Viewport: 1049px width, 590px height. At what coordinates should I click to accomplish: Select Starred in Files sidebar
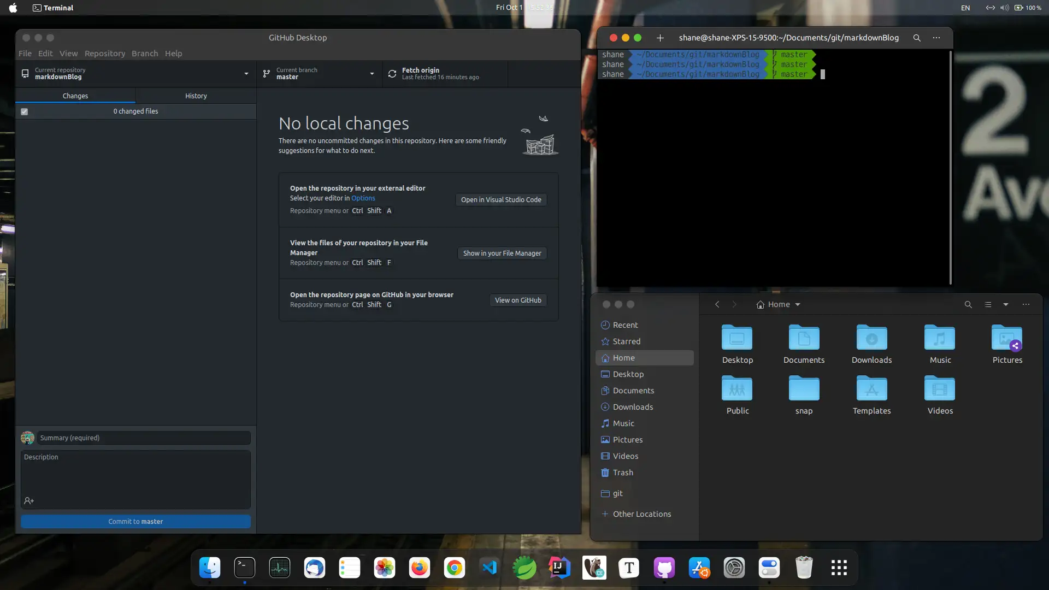(x=627, y=341)
